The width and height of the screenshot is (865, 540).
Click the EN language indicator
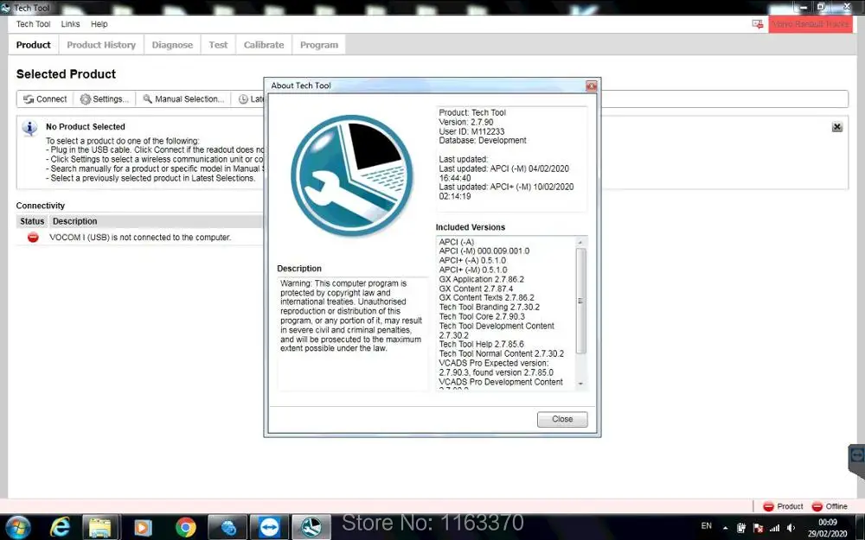706,526
